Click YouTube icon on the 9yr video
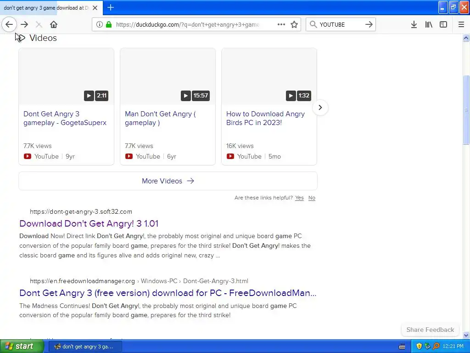Viewport: 470px width, 353px height. [x=27, y=156]
